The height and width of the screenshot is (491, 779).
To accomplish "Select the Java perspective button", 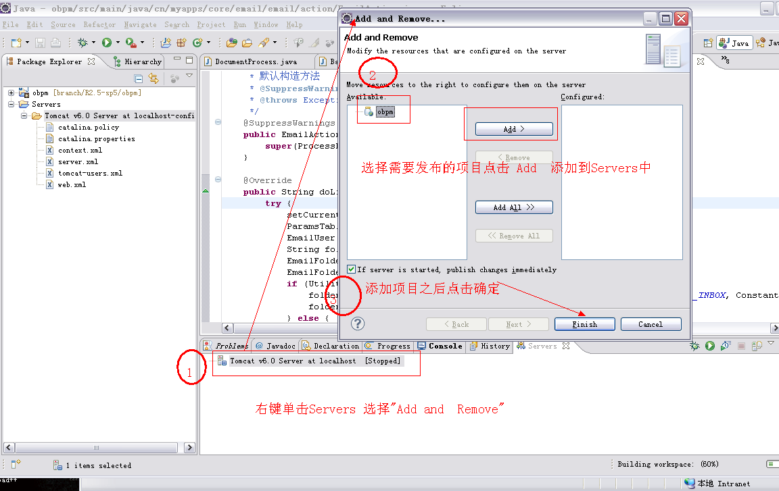I will pos(734,43).
